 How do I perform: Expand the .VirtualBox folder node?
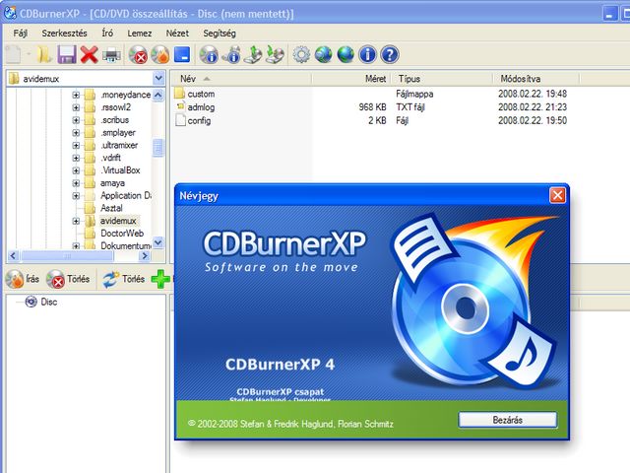tap(76, 170)
